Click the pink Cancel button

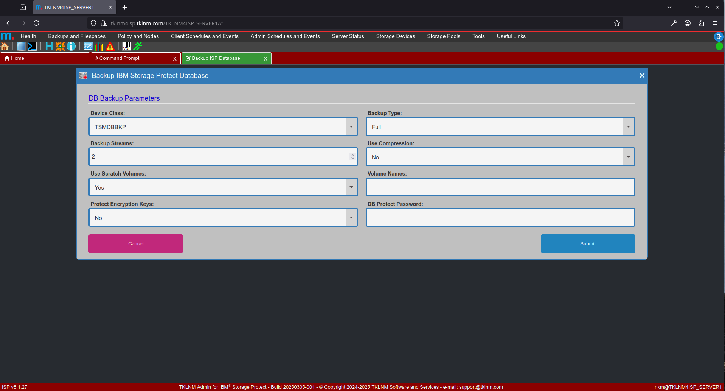[136, 244]
